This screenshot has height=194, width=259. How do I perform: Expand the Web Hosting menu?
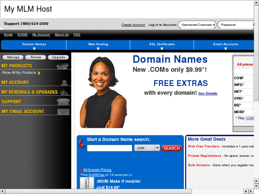(98, 45)
